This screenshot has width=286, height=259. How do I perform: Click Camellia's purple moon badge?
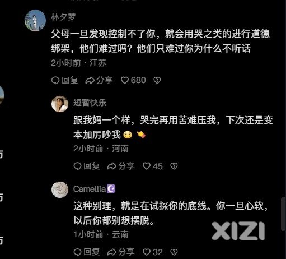[111, 189]
